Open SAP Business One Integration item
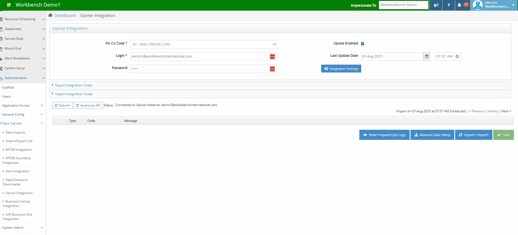518x235 pixels. tap(18, 217)
